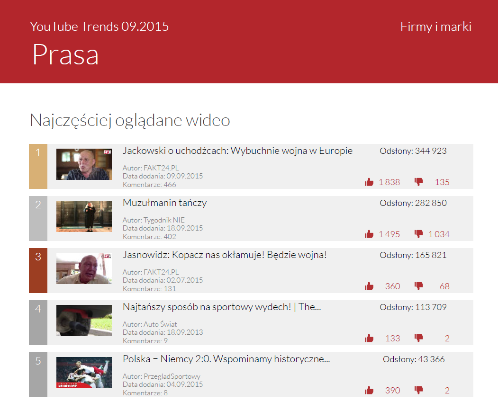Click the Jasnowidz video thumbnail
The height and width of the screenshot is (401, 498).
84,268
